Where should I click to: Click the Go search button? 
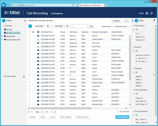[x=91, y=26]
